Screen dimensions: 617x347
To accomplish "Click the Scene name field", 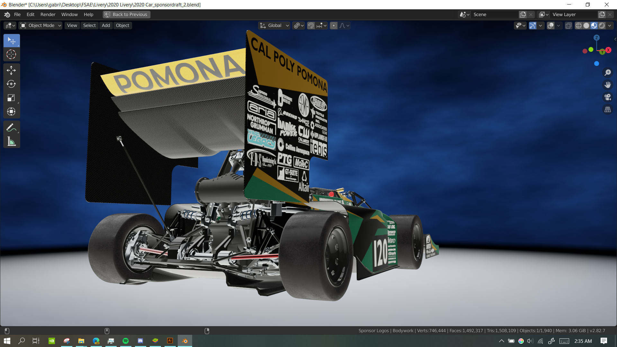I will (x=495, y=14).
